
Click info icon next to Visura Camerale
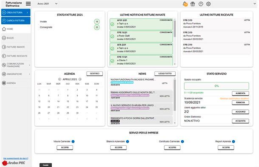[x=73, y=142]
